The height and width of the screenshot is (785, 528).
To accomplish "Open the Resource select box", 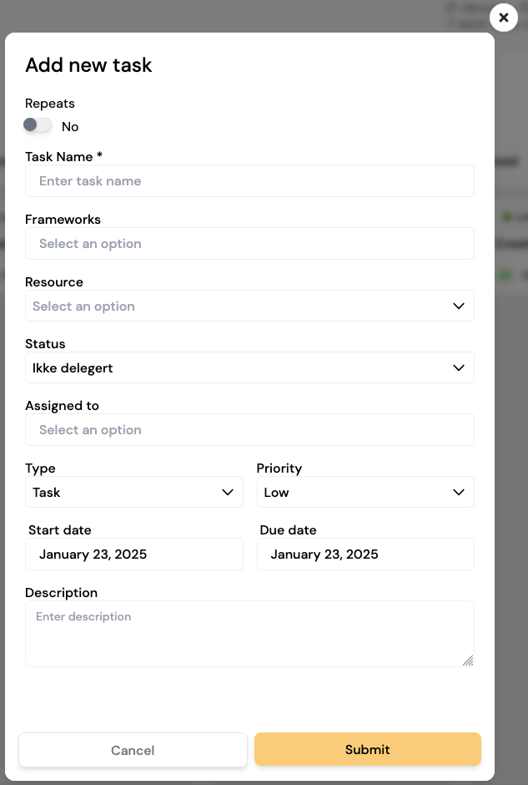I will [x=249, y=306].
